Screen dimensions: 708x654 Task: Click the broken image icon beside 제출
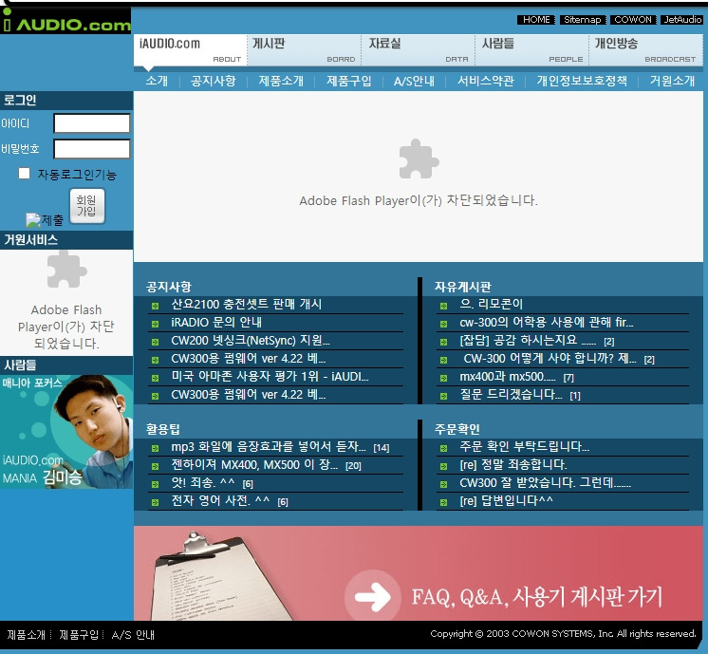click(33, 220)
